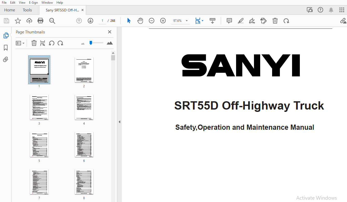The height and width of the screenshot is (202, 347).
Task: Open the Window menu
Action: [x=47, y=2]
